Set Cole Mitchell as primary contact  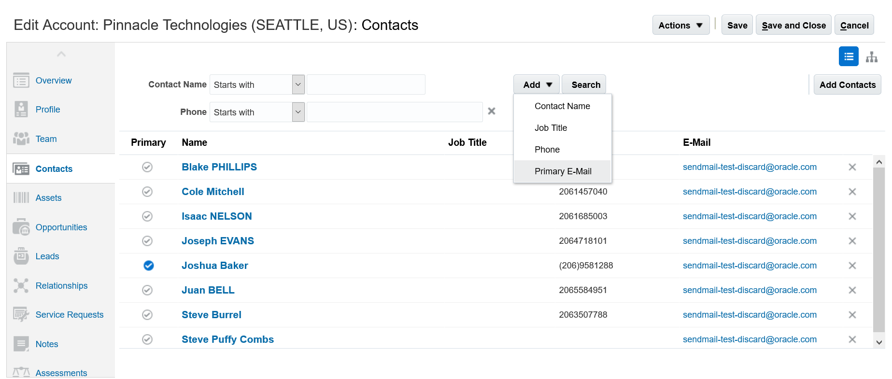147,192
